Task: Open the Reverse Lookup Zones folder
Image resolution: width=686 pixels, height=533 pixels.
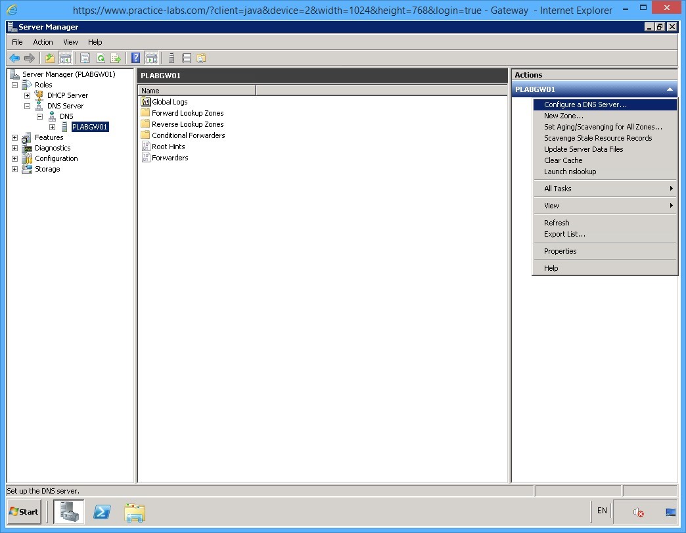Action: point(187,124)
